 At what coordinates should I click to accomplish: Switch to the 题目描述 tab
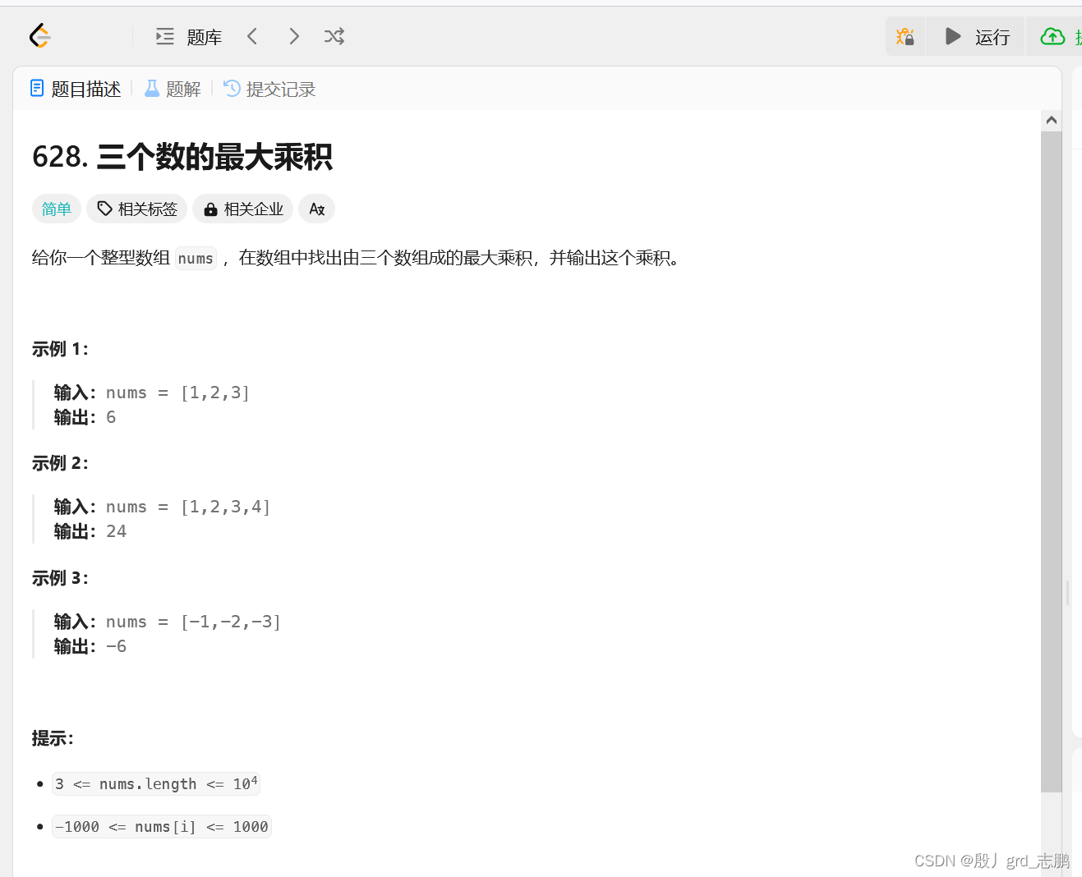click(x=76, y=89)
